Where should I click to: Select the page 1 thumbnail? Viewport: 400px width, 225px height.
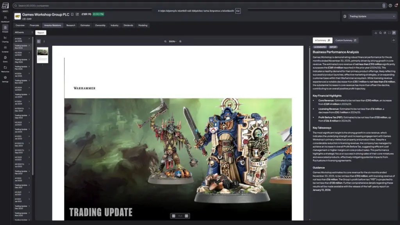(42, 55)
